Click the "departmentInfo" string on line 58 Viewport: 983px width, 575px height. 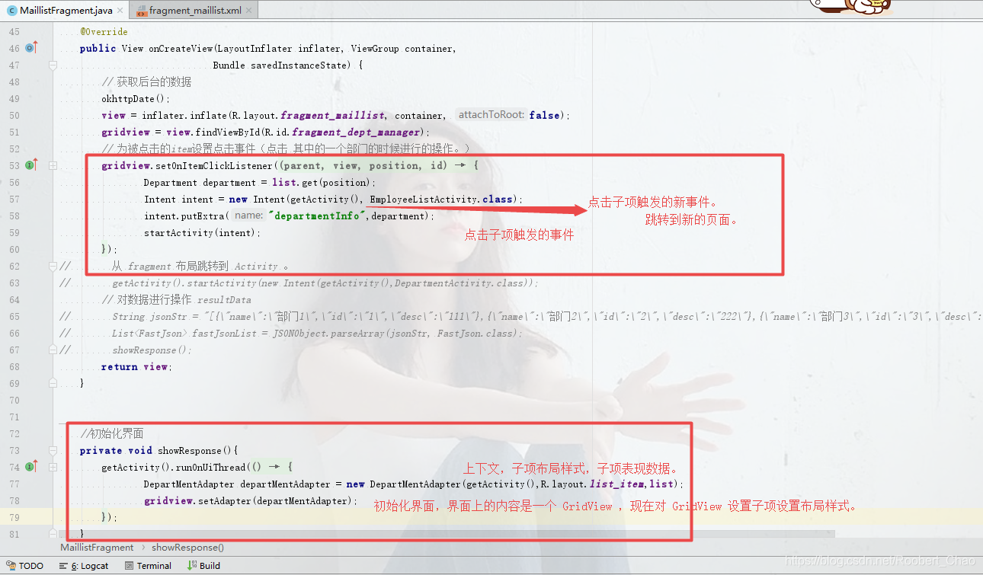point(318,216)
